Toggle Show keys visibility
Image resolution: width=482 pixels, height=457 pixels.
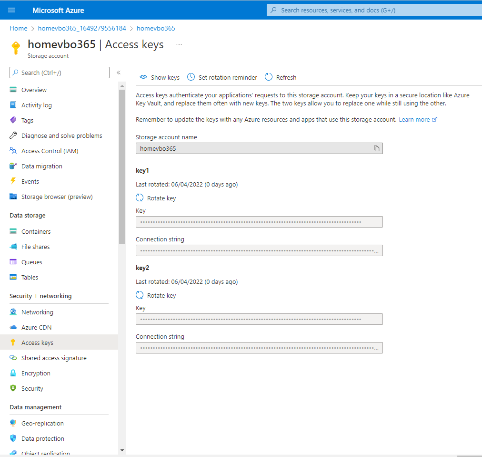[x=160, y=77]
